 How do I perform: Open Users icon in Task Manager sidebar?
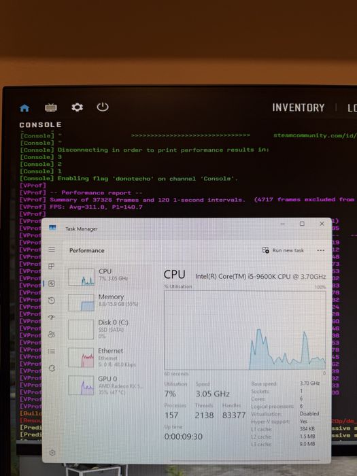52,335
